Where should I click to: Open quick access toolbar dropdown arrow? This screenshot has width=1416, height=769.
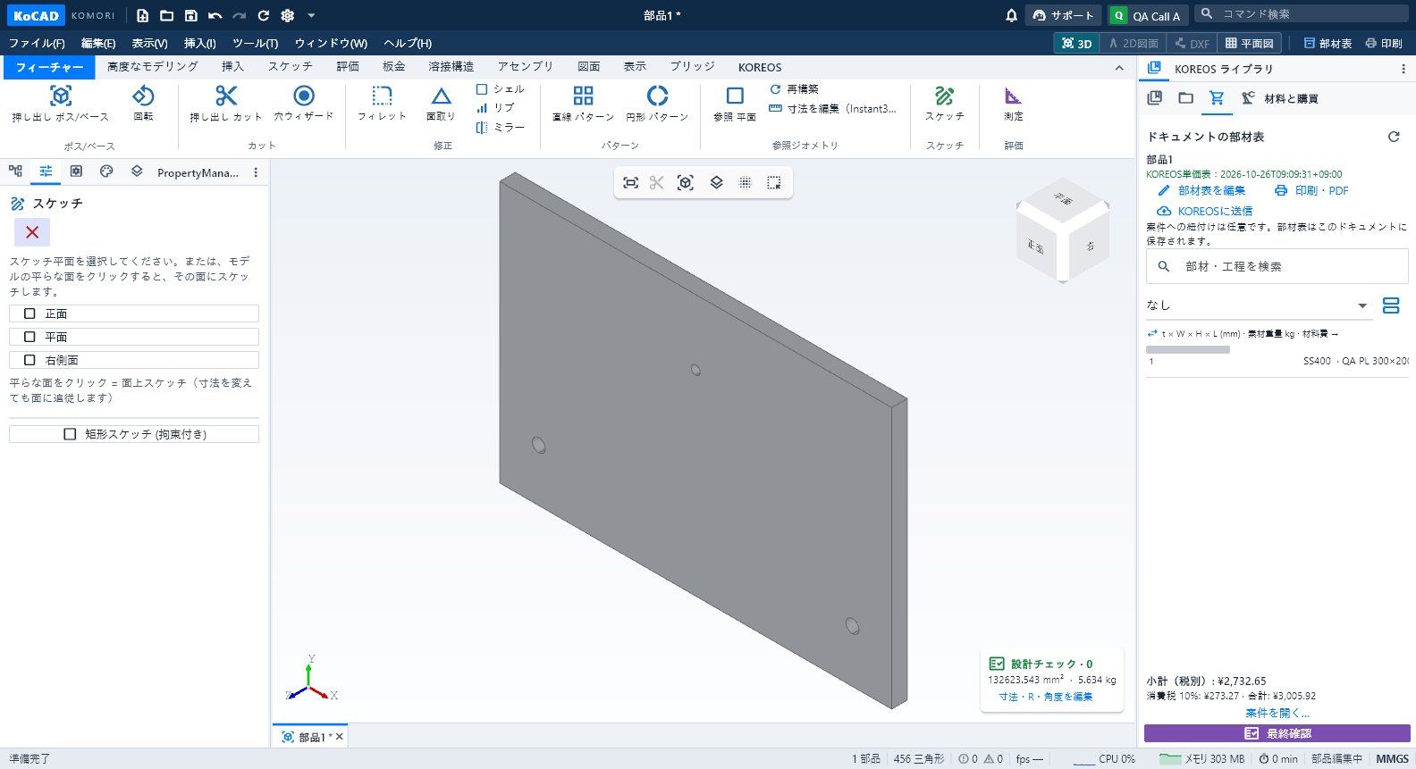311,15
